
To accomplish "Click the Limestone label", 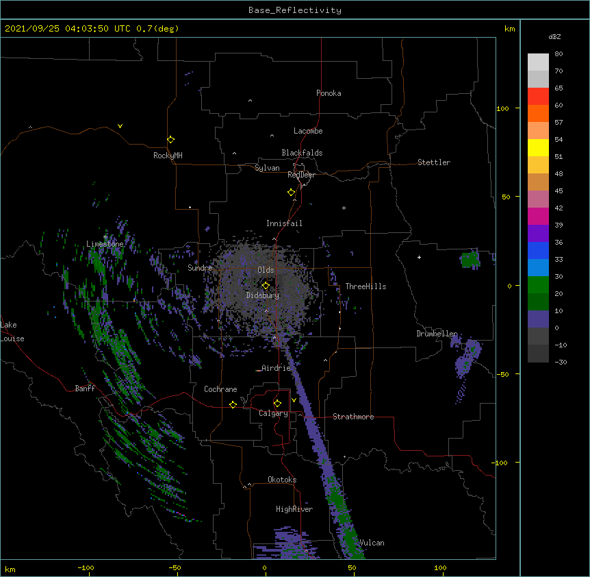I will pos(105,244).
